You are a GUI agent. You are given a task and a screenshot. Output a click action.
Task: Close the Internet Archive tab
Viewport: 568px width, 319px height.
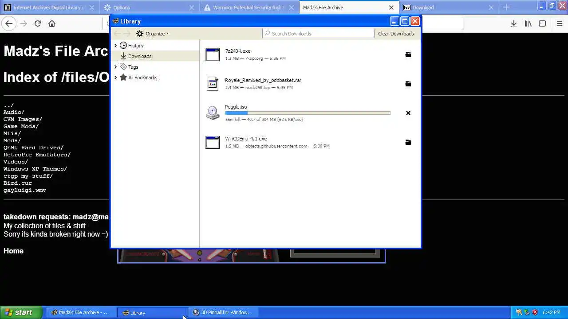[92, 8]
